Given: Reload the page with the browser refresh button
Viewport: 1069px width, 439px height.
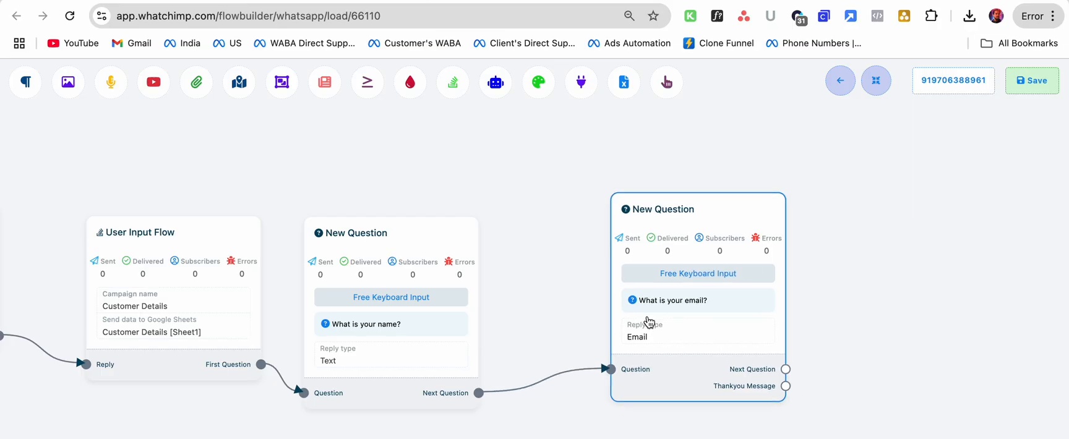Looking at the screenshot, I should coord(70,16).
